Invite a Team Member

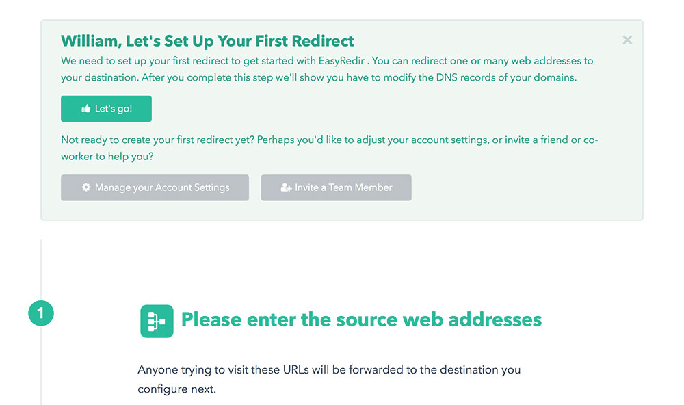tap(337, 187)
